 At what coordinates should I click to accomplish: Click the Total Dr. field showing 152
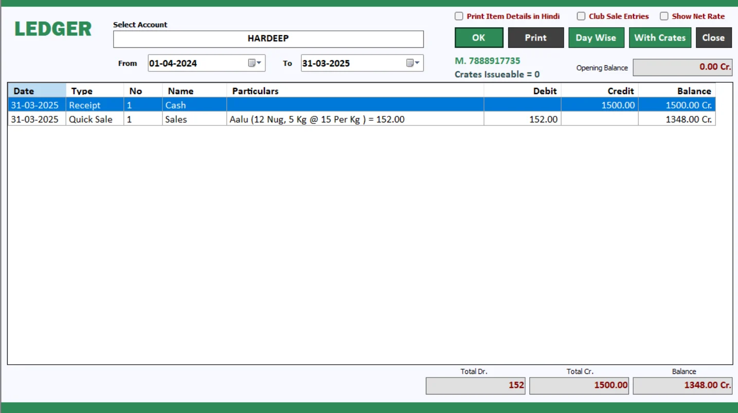[x=475, y=386]
